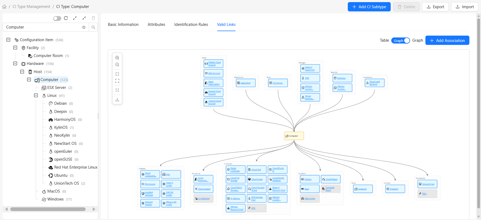Click the left arrow of the tree scrollbar

(6, 209)
